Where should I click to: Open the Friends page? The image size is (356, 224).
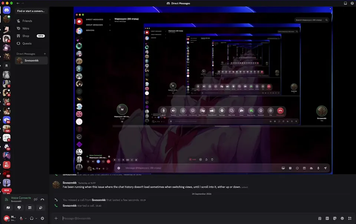(31, 21)
